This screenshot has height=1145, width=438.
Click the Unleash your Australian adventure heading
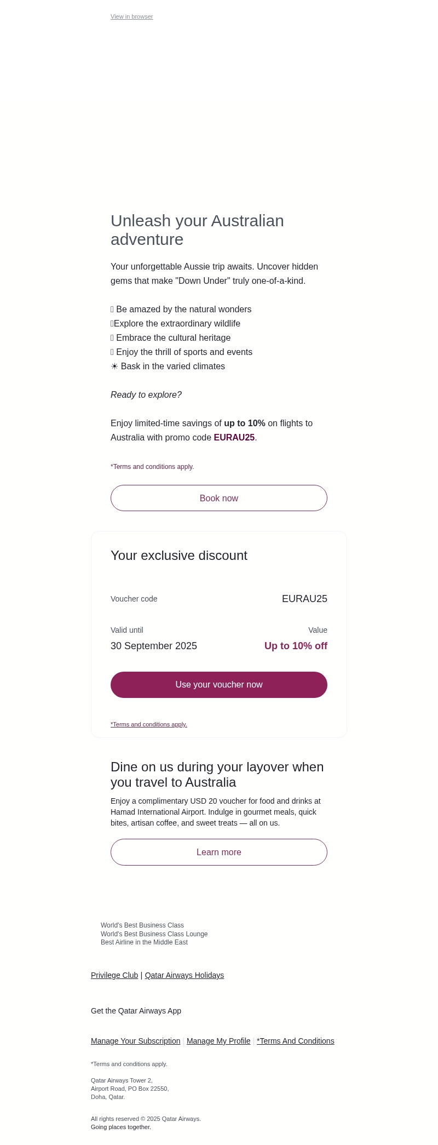pos(197,230)
